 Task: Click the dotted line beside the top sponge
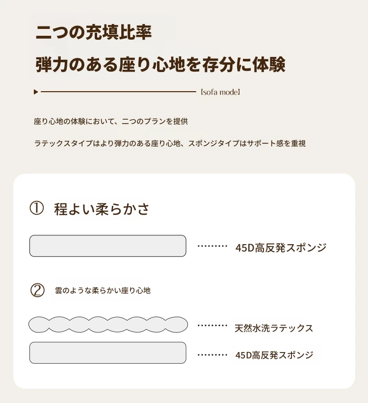[x=212, y=247]
